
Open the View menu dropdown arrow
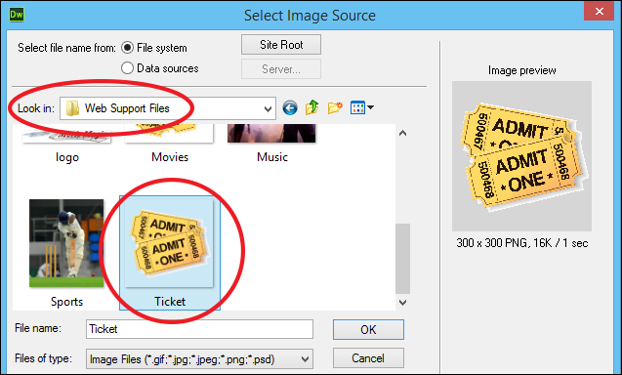[370, 107]
